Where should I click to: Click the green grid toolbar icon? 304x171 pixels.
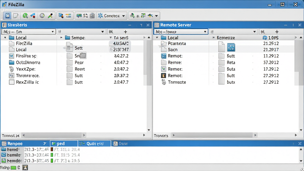tap(143, 16)
